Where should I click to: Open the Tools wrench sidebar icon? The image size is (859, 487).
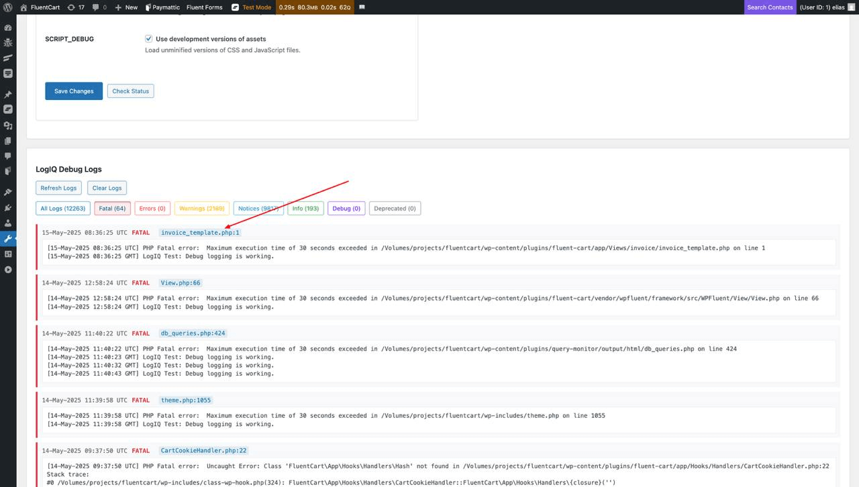8,239
